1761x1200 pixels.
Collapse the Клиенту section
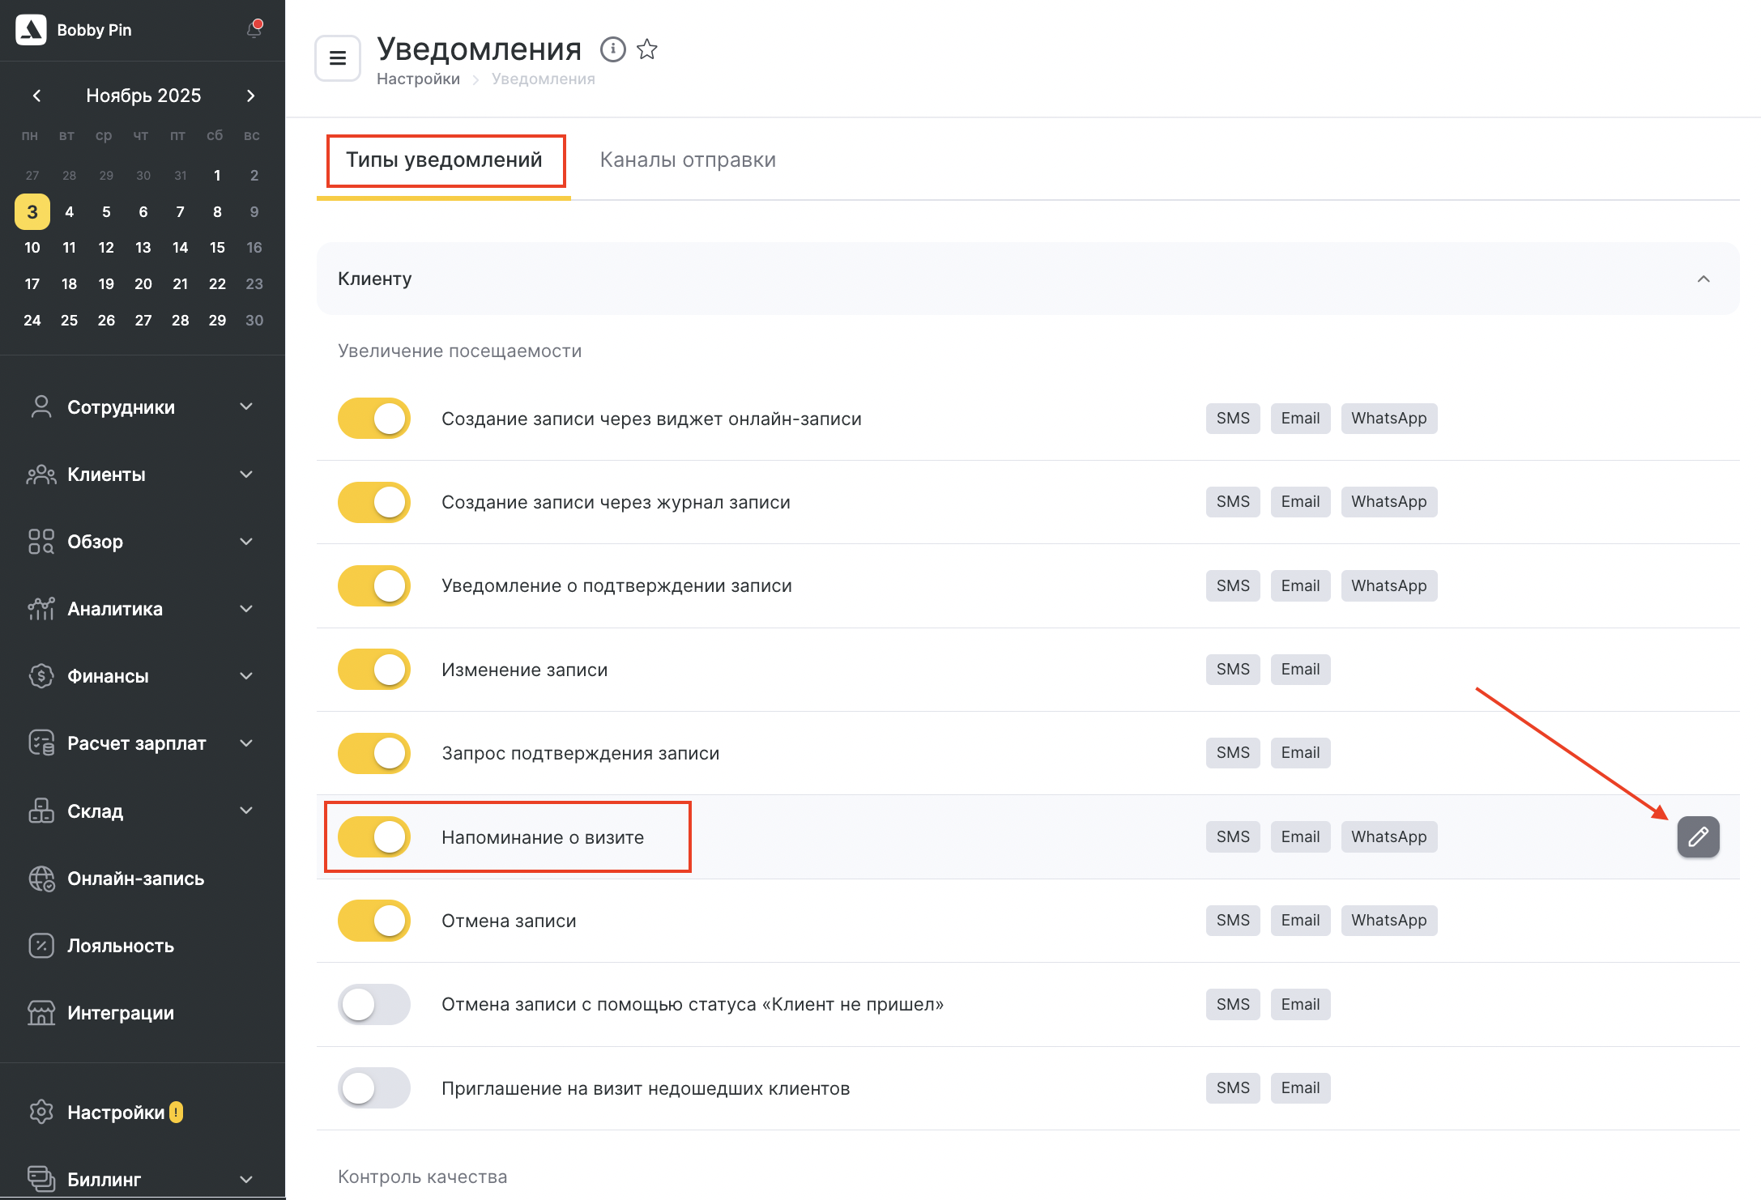1703,279
